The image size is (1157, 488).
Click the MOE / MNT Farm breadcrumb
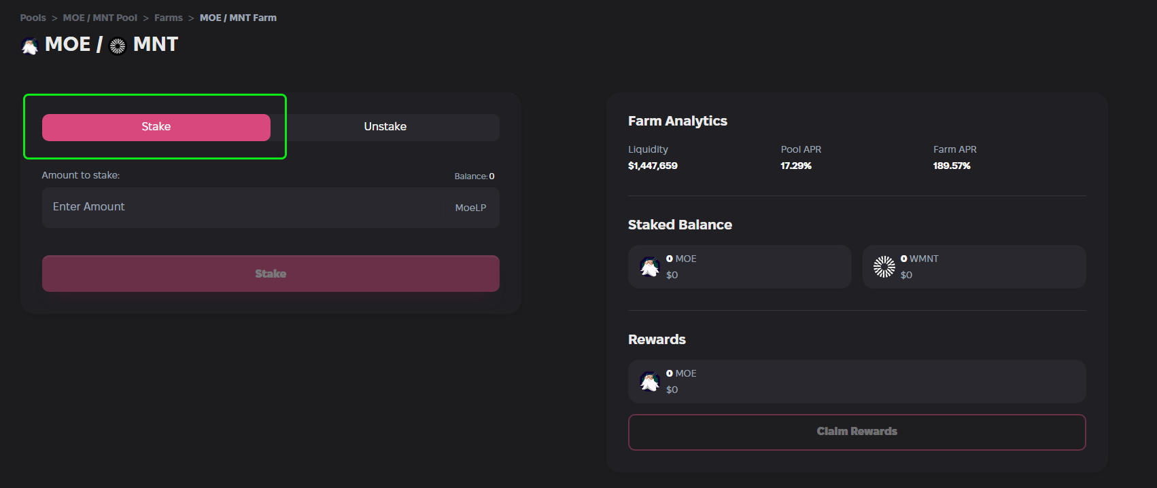coord(238,18)
